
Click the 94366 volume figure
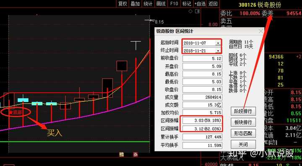point(276,57)
